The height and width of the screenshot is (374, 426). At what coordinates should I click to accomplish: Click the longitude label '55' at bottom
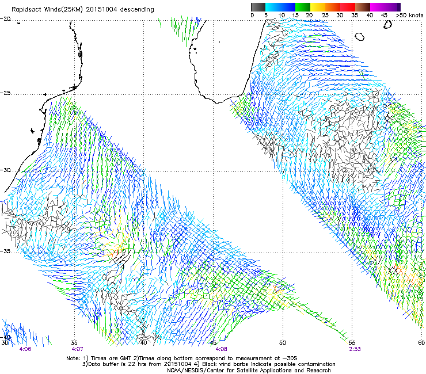(352, 342)
